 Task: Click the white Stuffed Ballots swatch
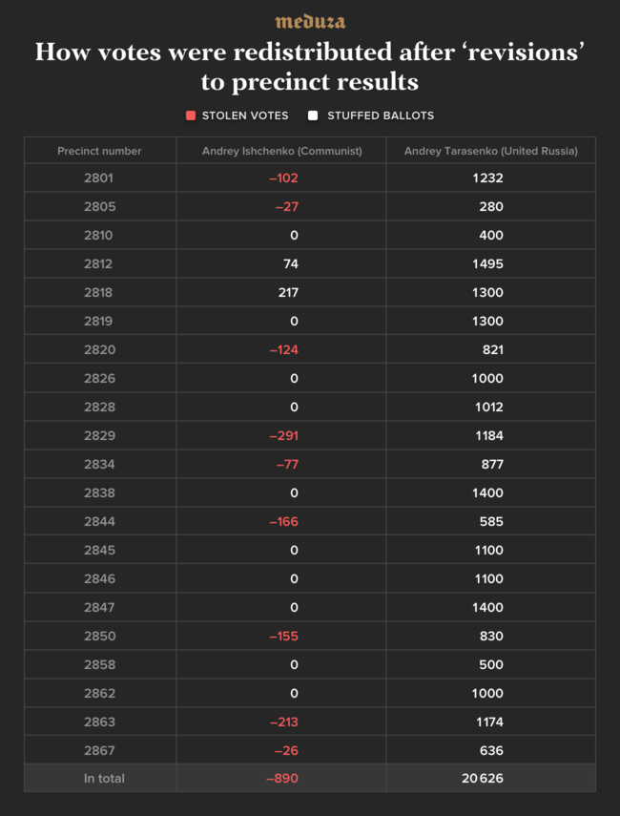[x=312, y=115]
